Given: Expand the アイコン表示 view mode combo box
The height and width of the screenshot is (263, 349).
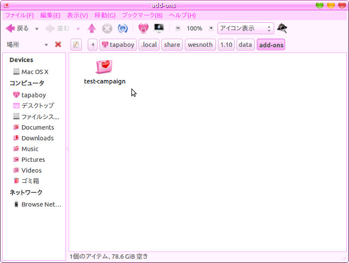Looking at the screenshot, I should click(246, 28).
